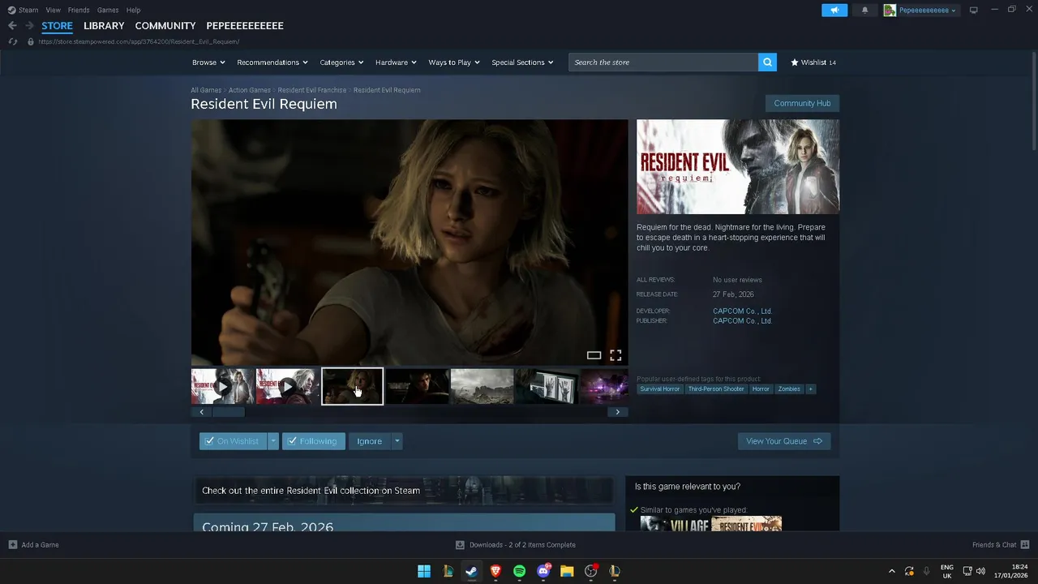Click the plus to add a tag

pos(810,389)
